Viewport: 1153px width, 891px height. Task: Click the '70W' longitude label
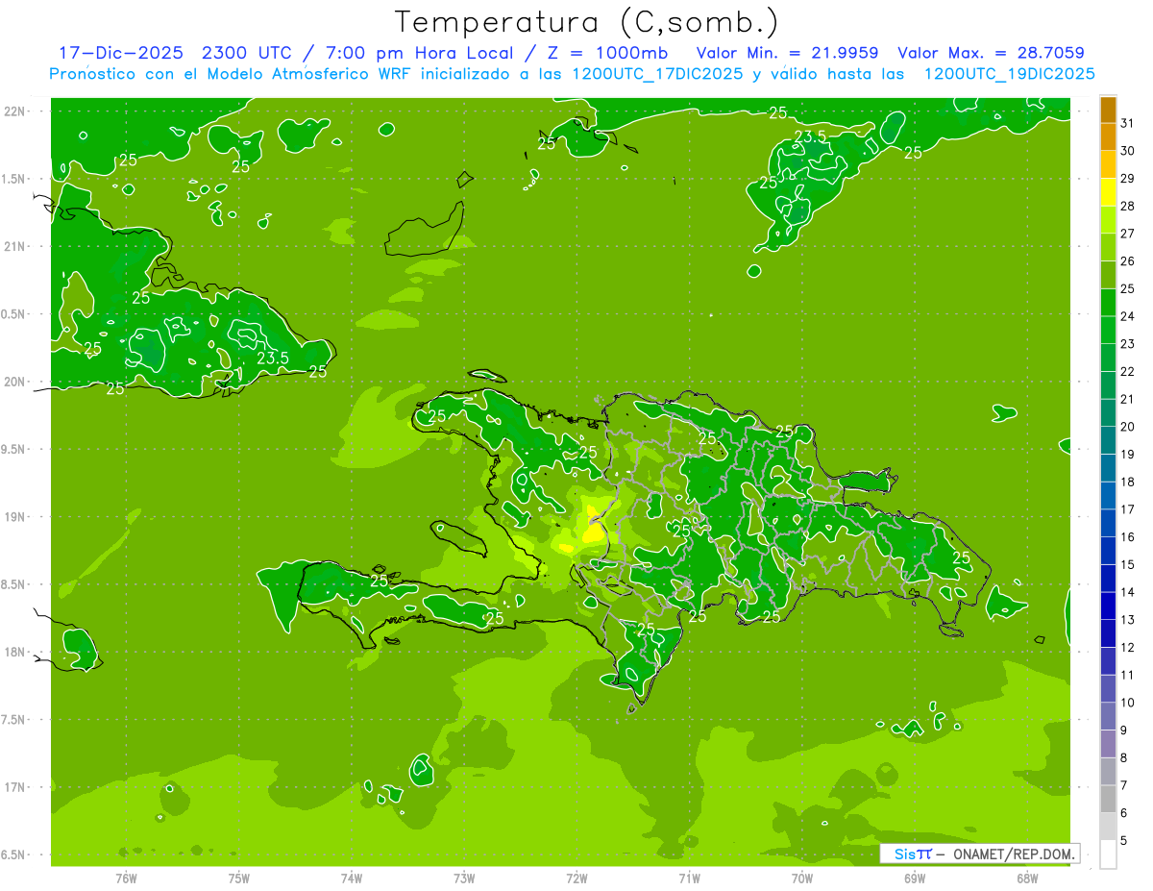[x=802, y=879]
